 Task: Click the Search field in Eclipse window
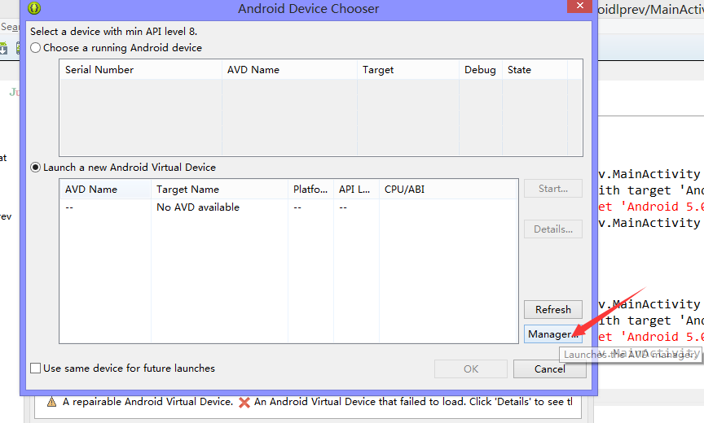click(10, 27)
